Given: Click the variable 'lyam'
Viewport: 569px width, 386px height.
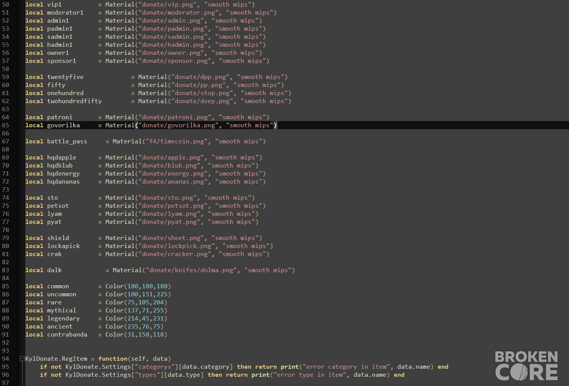Looking at the screenshot, I should (54, 214).
